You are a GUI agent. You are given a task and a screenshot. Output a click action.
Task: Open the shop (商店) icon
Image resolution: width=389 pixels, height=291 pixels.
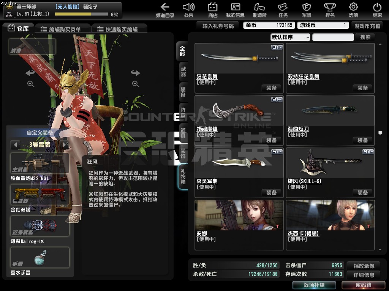coord(213,10)
